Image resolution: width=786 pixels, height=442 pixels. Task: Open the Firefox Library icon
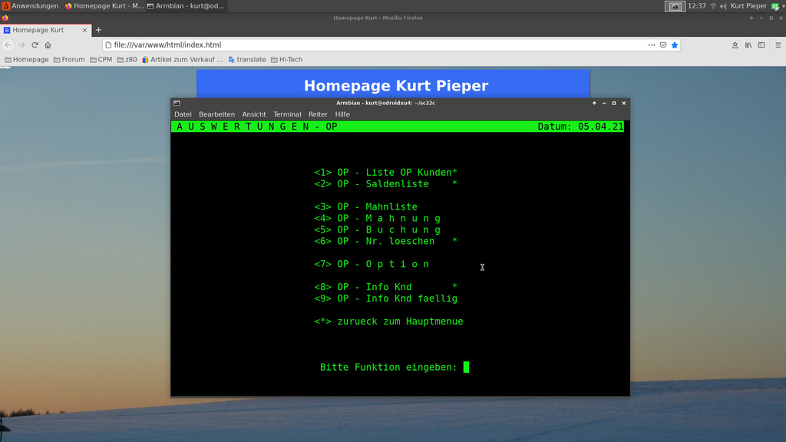click(x=748, y=45)
